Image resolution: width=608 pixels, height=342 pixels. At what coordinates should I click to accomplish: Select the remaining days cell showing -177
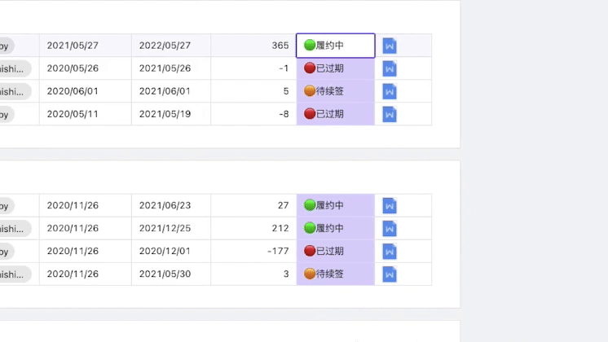[x=253, y=251]
